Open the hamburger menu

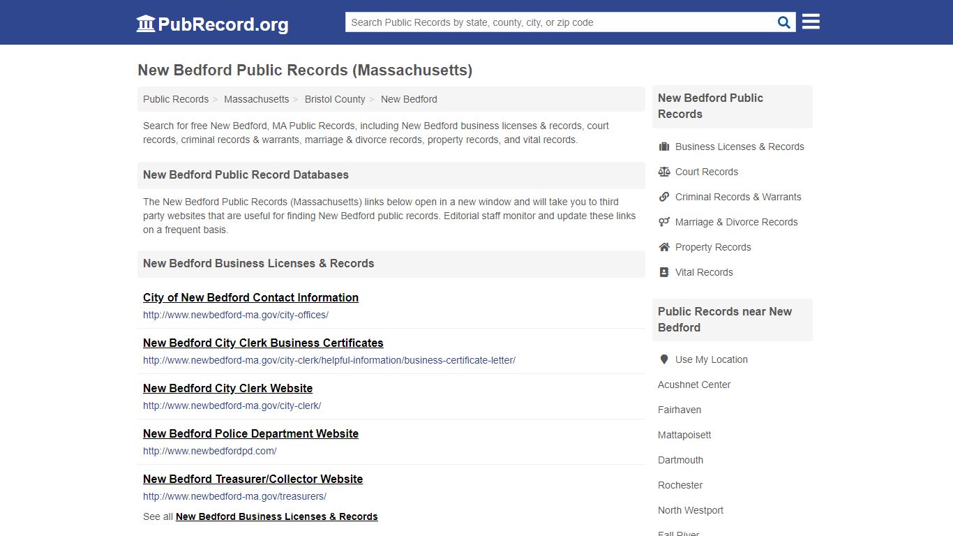pyautogui.click(x=811, y=22)
